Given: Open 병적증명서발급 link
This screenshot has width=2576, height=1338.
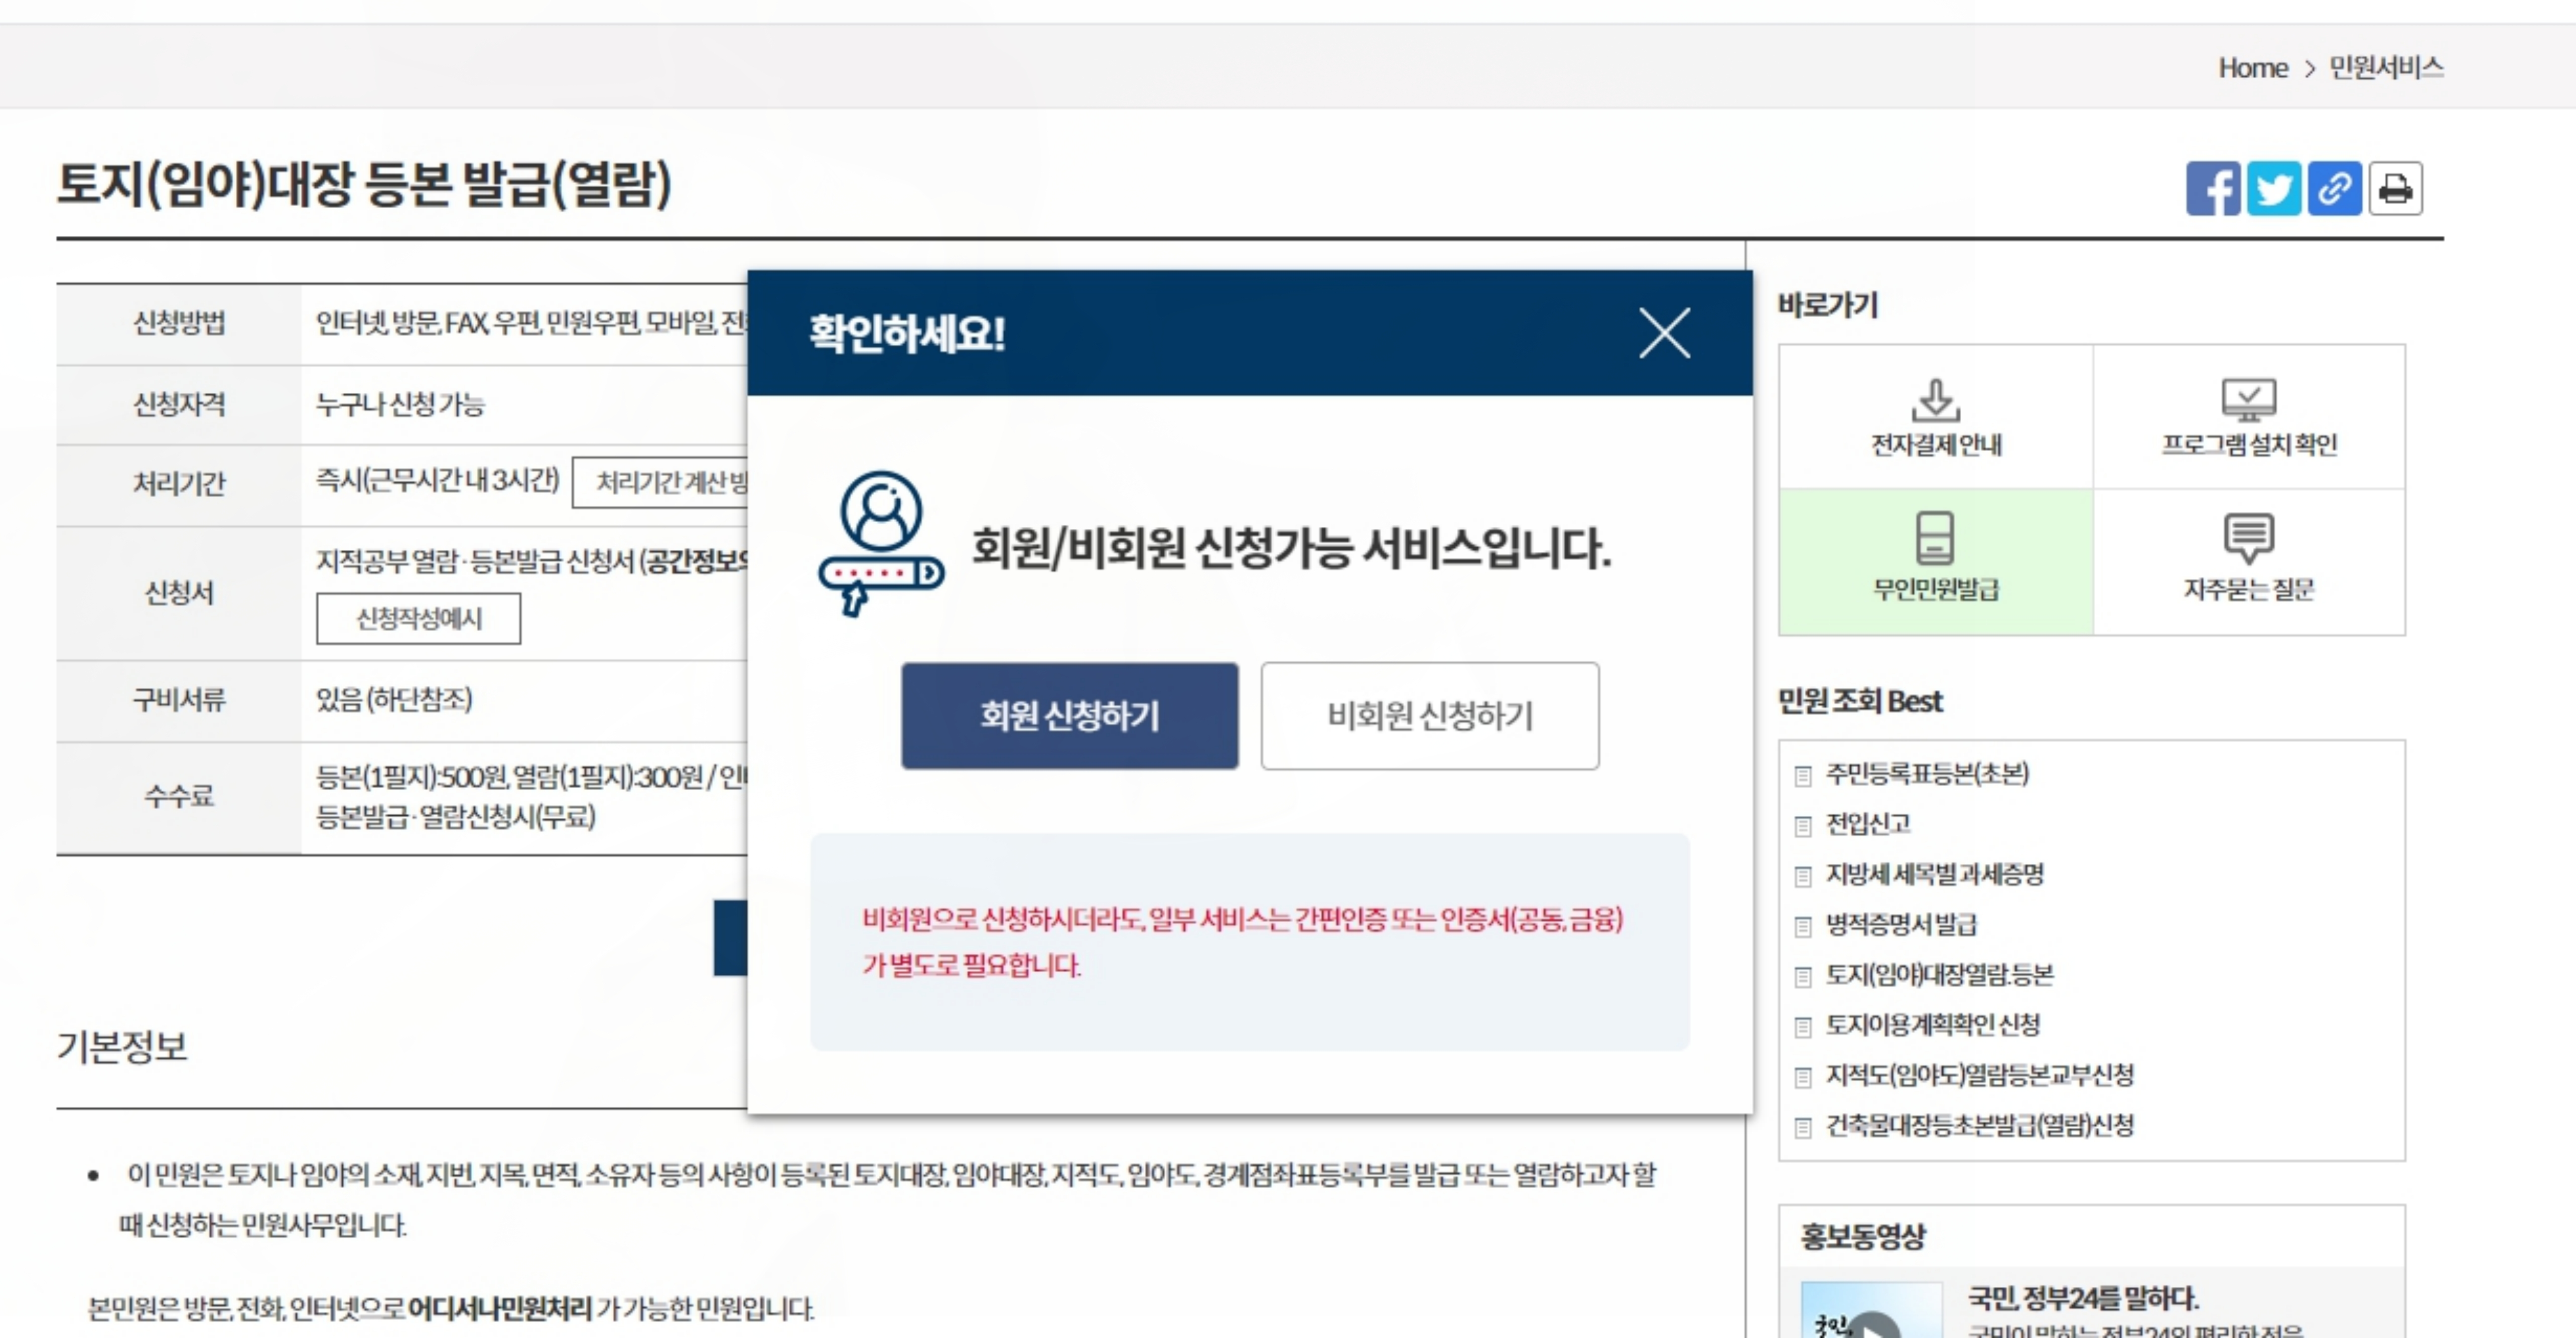Looking at the screenshot, I should 1900,924.
